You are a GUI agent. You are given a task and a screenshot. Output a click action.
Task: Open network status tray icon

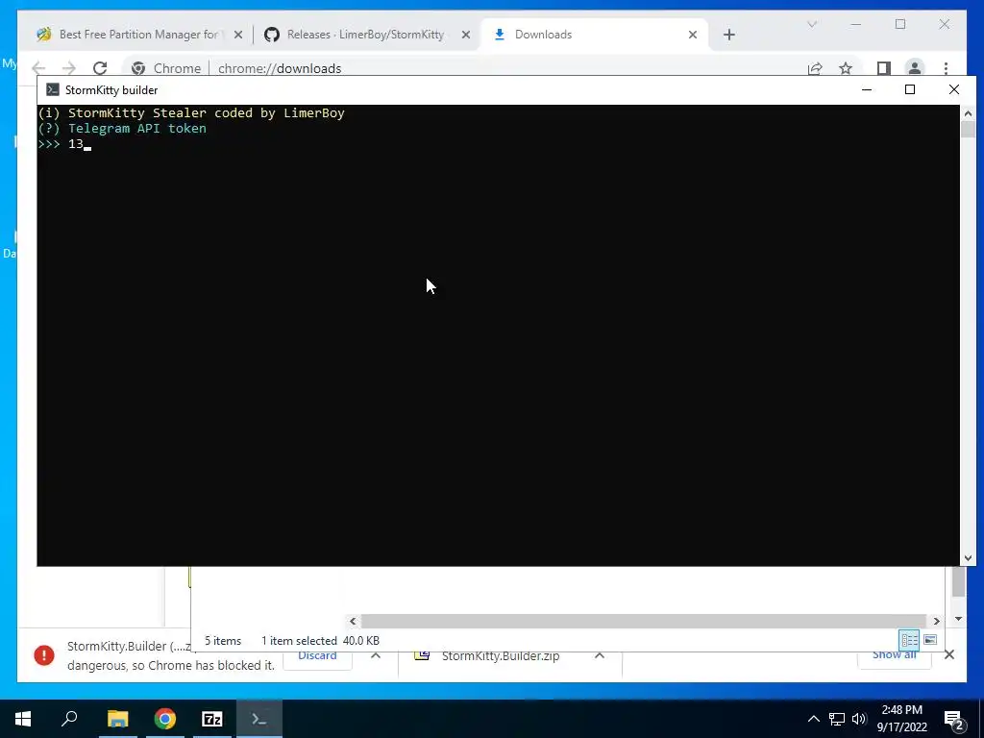(837, 719)
